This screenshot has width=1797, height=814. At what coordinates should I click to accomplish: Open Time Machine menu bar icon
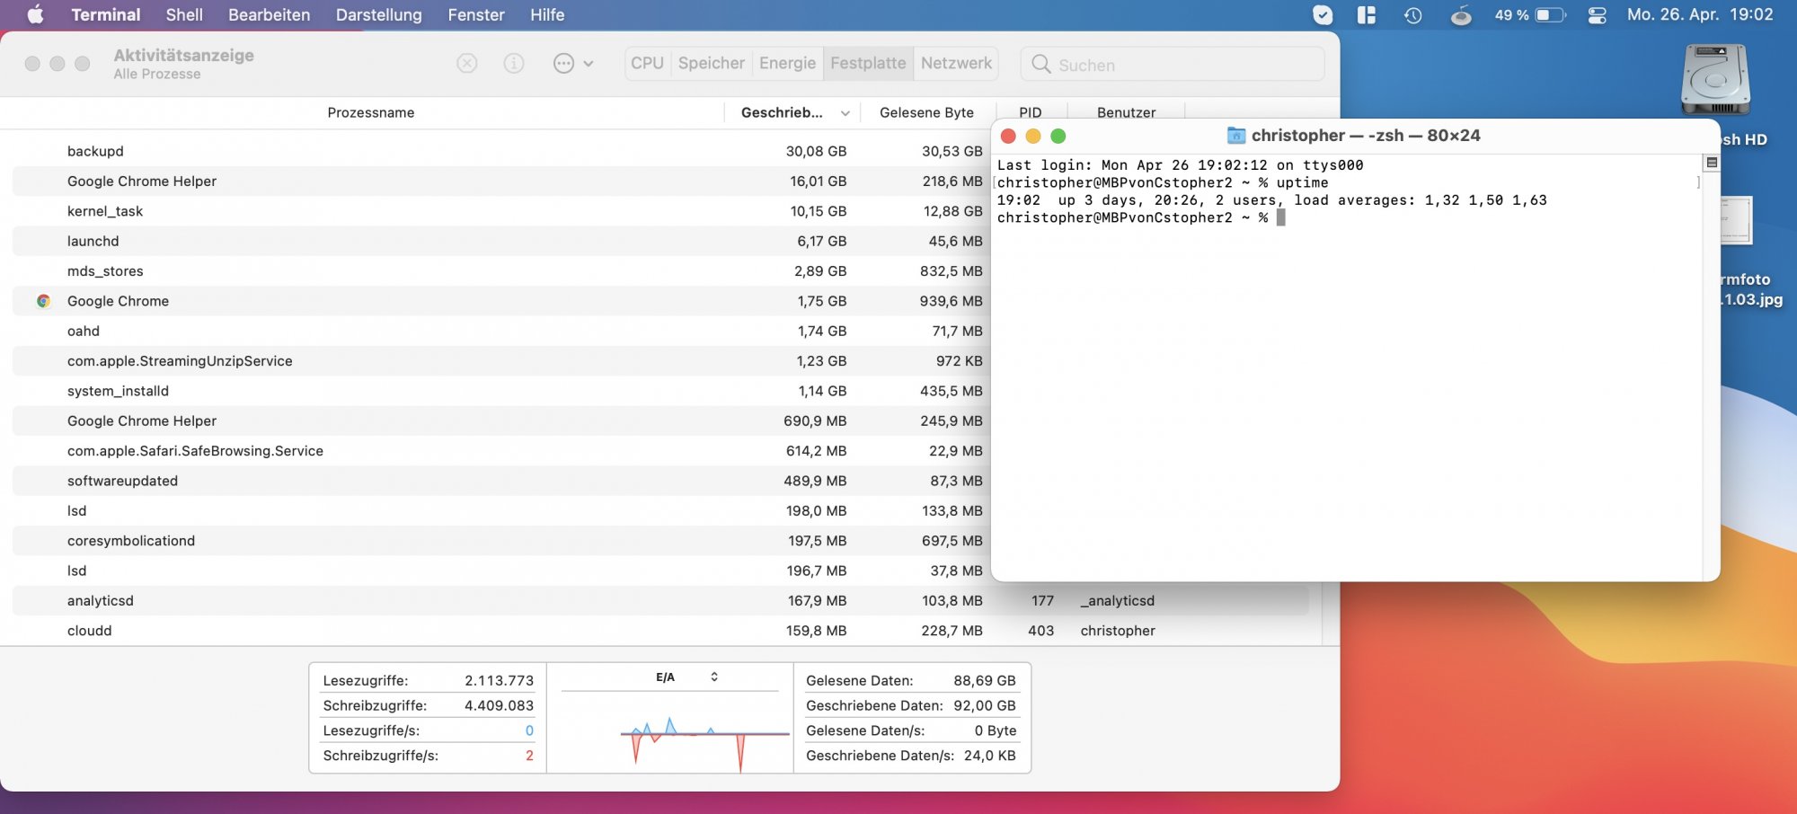1413,14
